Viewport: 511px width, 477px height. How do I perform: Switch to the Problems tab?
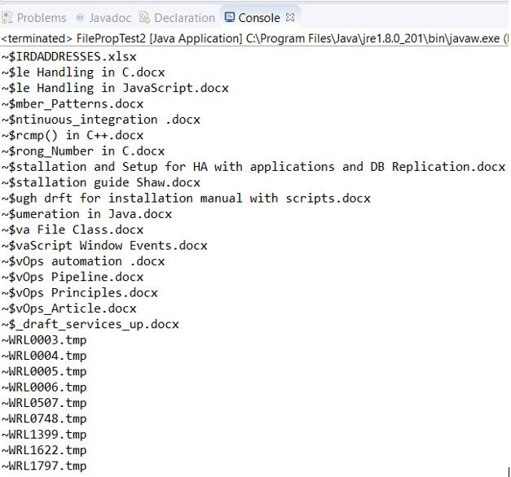pos(41,17)
